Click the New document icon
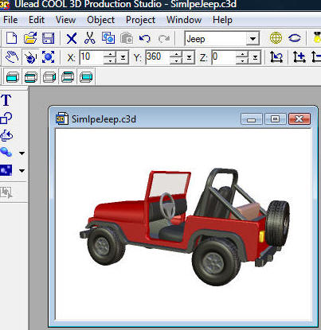The height and width of the screenshot is (330, 321). [x=11, y=38]
